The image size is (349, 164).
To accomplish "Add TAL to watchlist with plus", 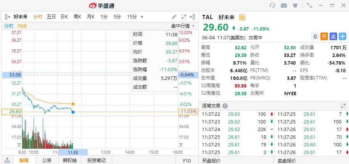I will (x=342, y=36).
